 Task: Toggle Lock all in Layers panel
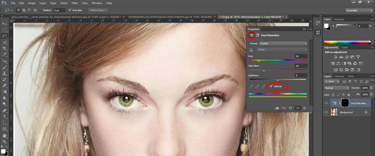349,95
